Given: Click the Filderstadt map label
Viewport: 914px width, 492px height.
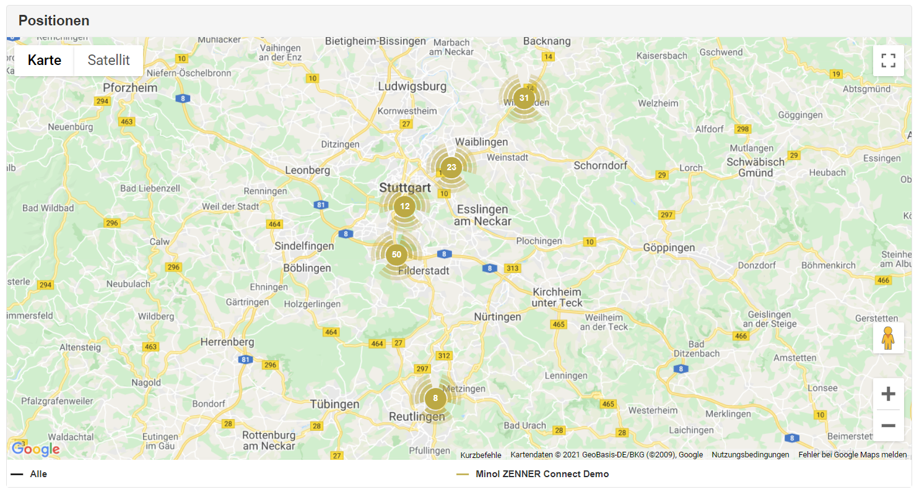Looking at the screenshot, I should (424, 271).
